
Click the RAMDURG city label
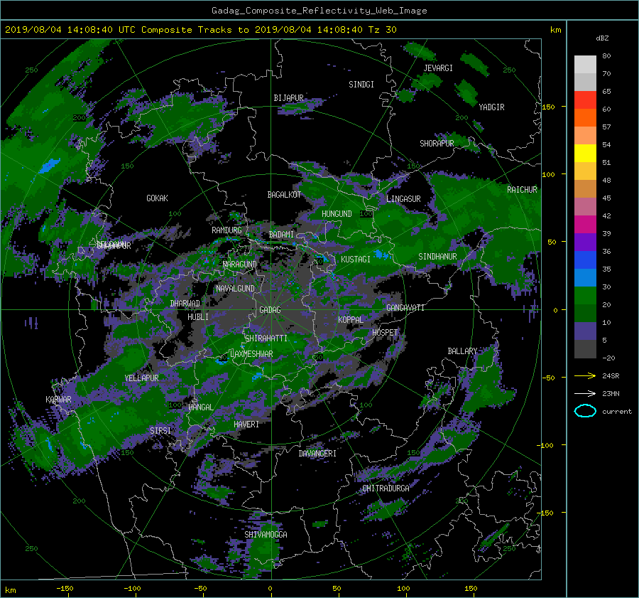coord(226,230)
